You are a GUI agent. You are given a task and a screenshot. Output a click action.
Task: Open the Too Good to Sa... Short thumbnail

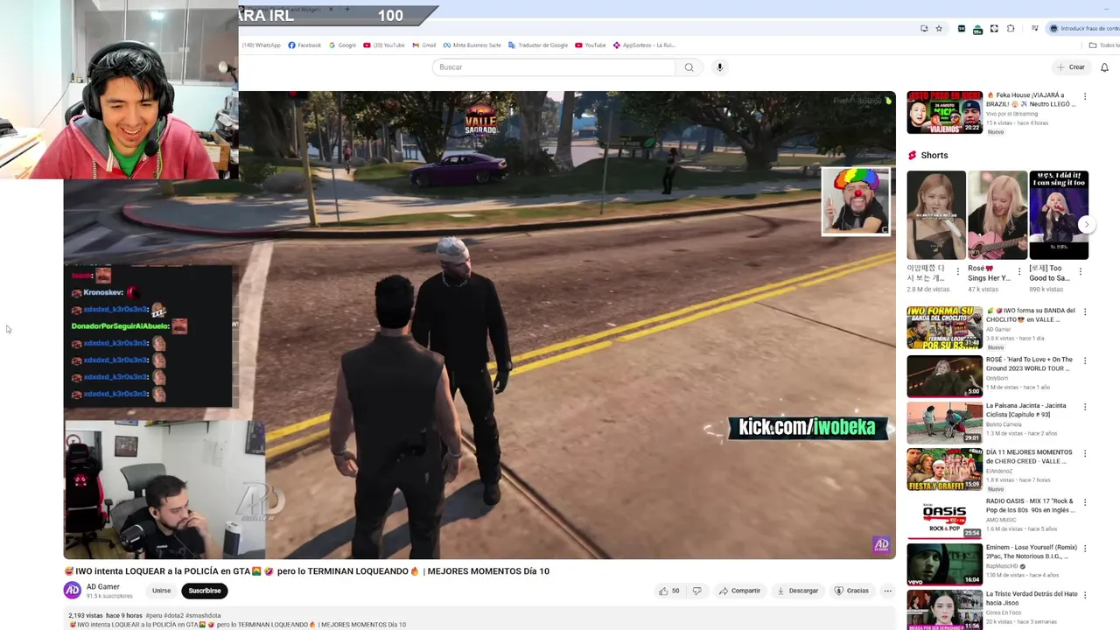tap(1059, 215)
